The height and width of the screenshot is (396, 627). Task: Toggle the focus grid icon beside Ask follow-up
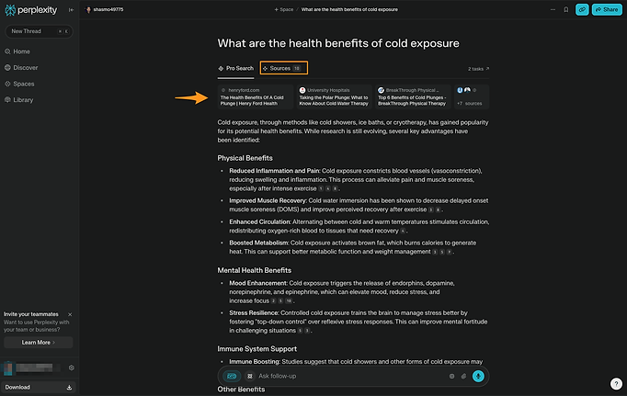(250, 376)
